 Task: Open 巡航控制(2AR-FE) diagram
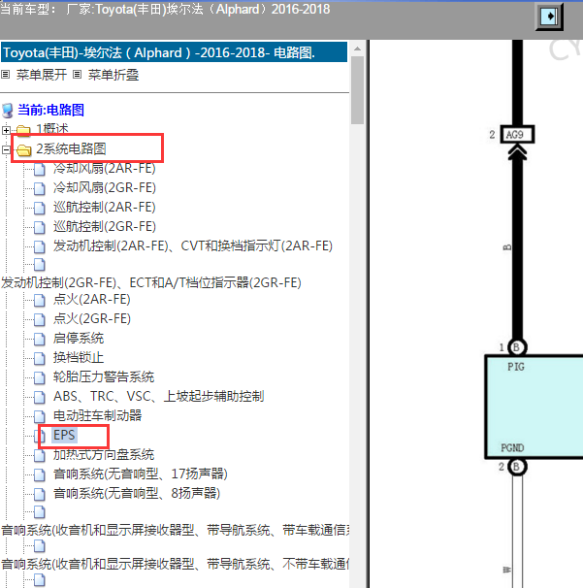click(104, 207)
